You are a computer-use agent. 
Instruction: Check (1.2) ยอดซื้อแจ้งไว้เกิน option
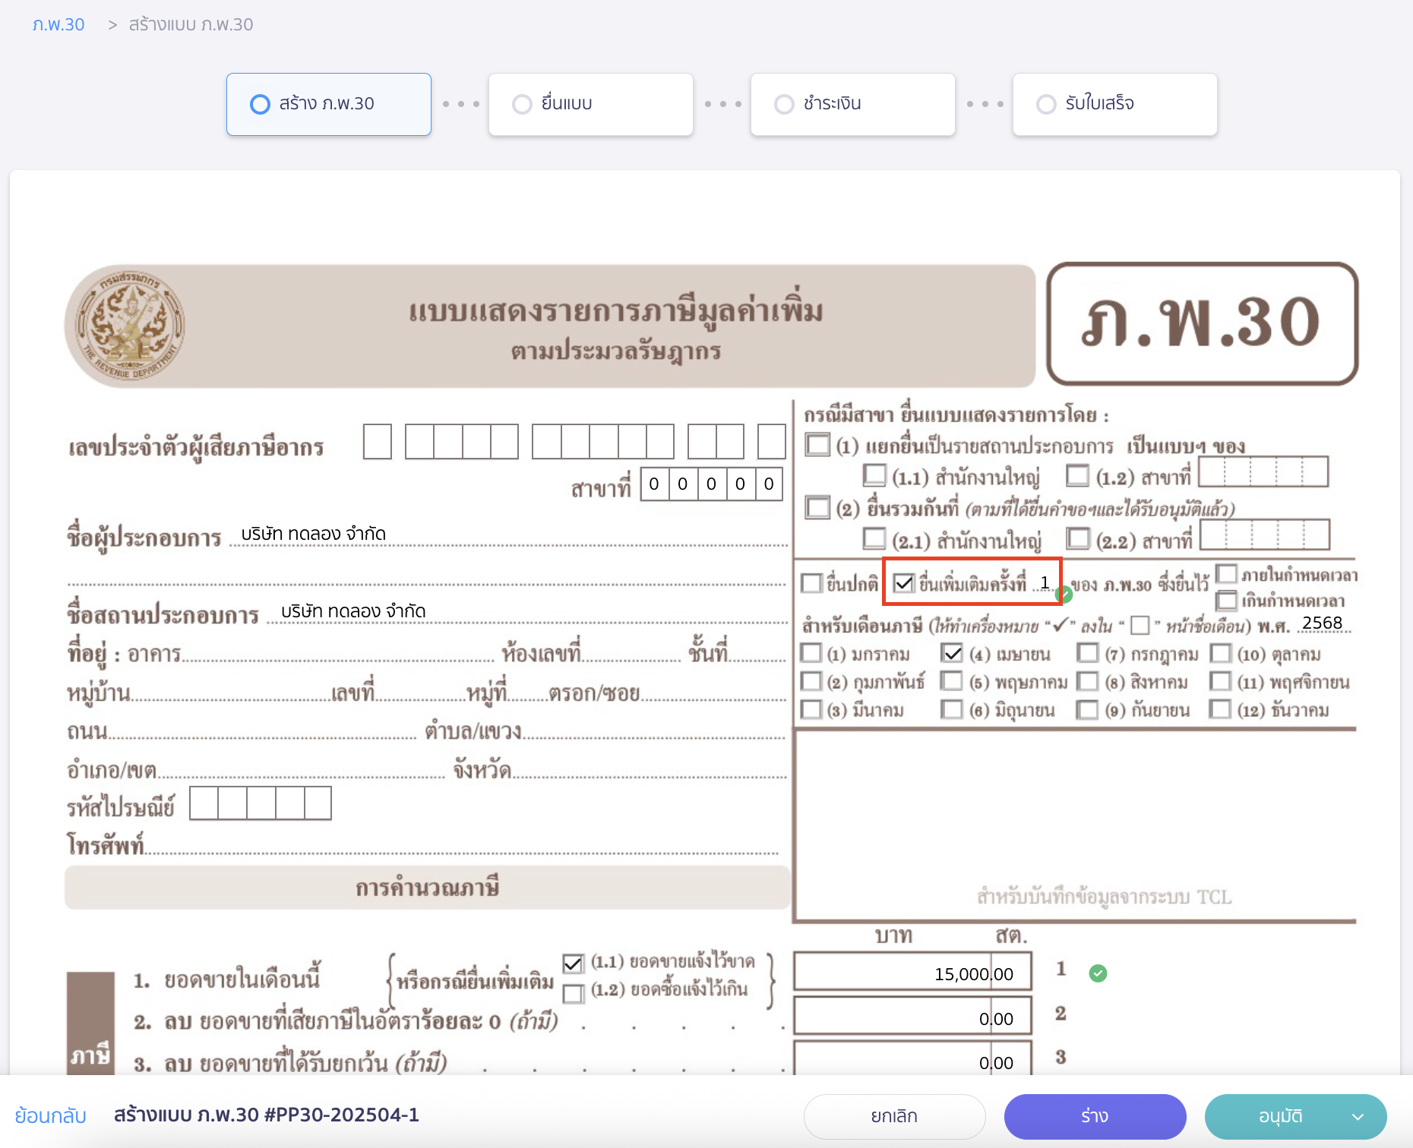(574, 993)
